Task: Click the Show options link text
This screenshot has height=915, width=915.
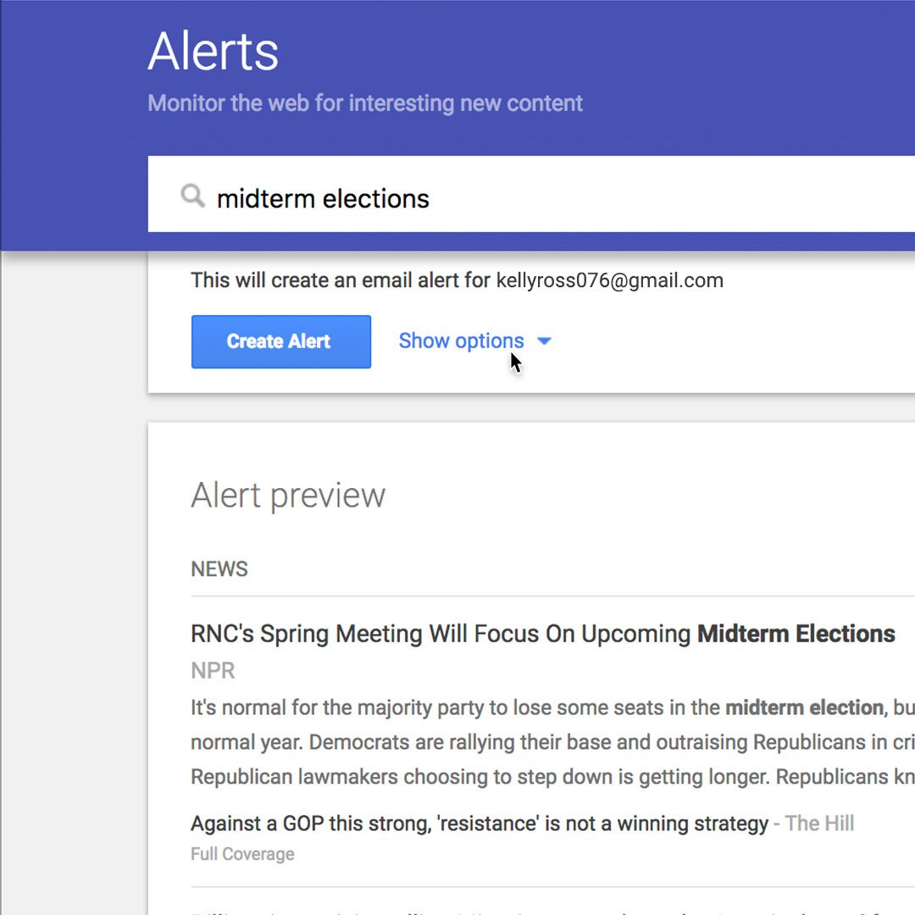Action: point(461,341)
